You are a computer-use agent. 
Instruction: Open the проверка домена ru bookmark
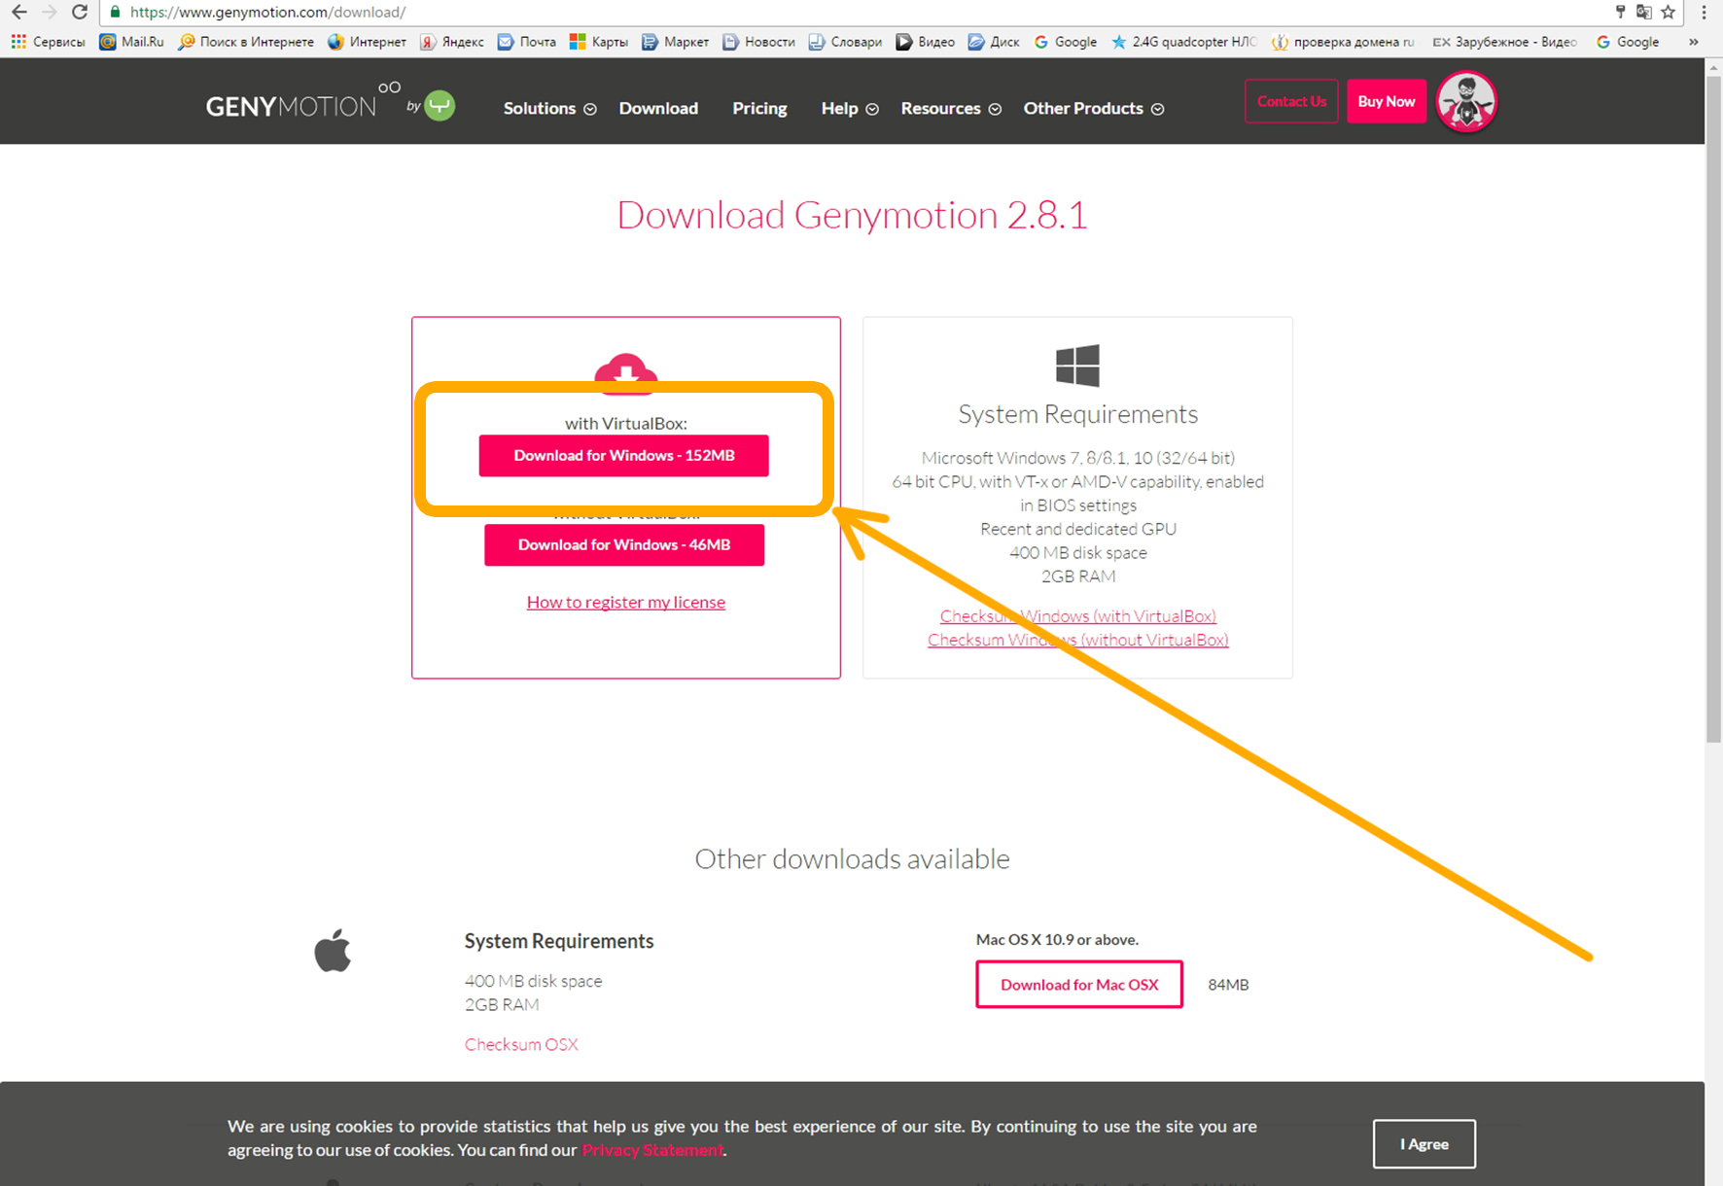(1343, 42)
